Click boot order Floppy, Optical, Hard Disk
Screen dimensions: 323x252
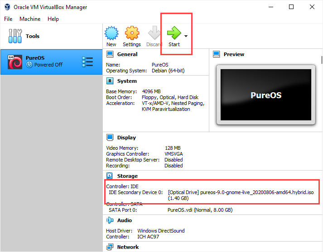(170, 97)
